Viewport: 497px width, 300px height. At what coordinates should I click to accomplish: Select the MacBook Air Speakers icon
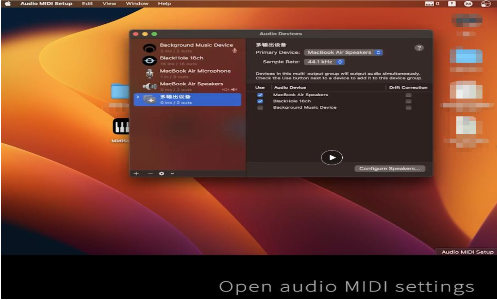[x=149, y=87]
